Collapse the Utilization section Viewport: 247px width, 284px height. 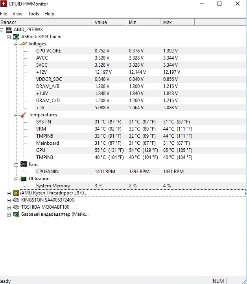[x=16, y=179]
